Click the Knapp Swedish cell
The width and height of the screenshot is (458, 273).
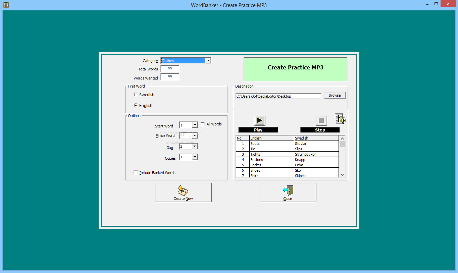click(x=316, y=160)
